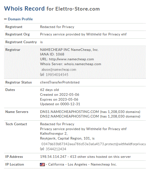Click the clientTransferProhibited status value
The height and width of the screenshot is (169, 146).
pyautogui.click(x=60, y=82)
